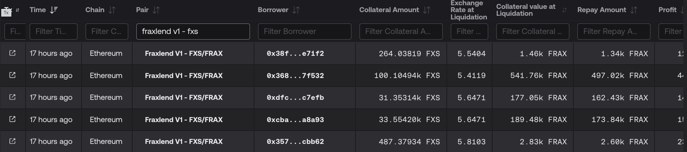Open transaction link for borrower 0xcba...a8a93
The image size is (687, 152).
tap(13, 119)
